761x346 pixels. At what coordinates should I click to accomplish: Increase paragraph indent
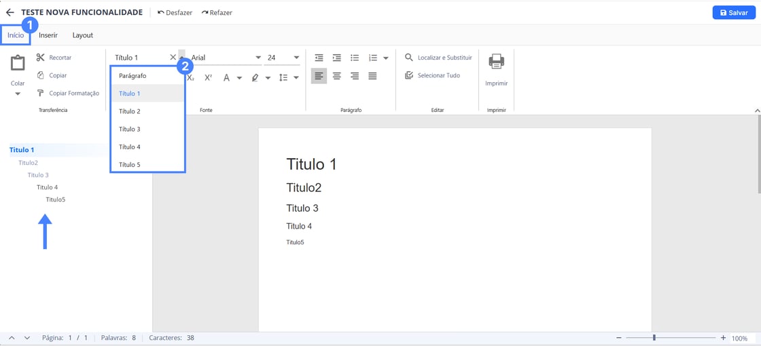click(337, 58)
